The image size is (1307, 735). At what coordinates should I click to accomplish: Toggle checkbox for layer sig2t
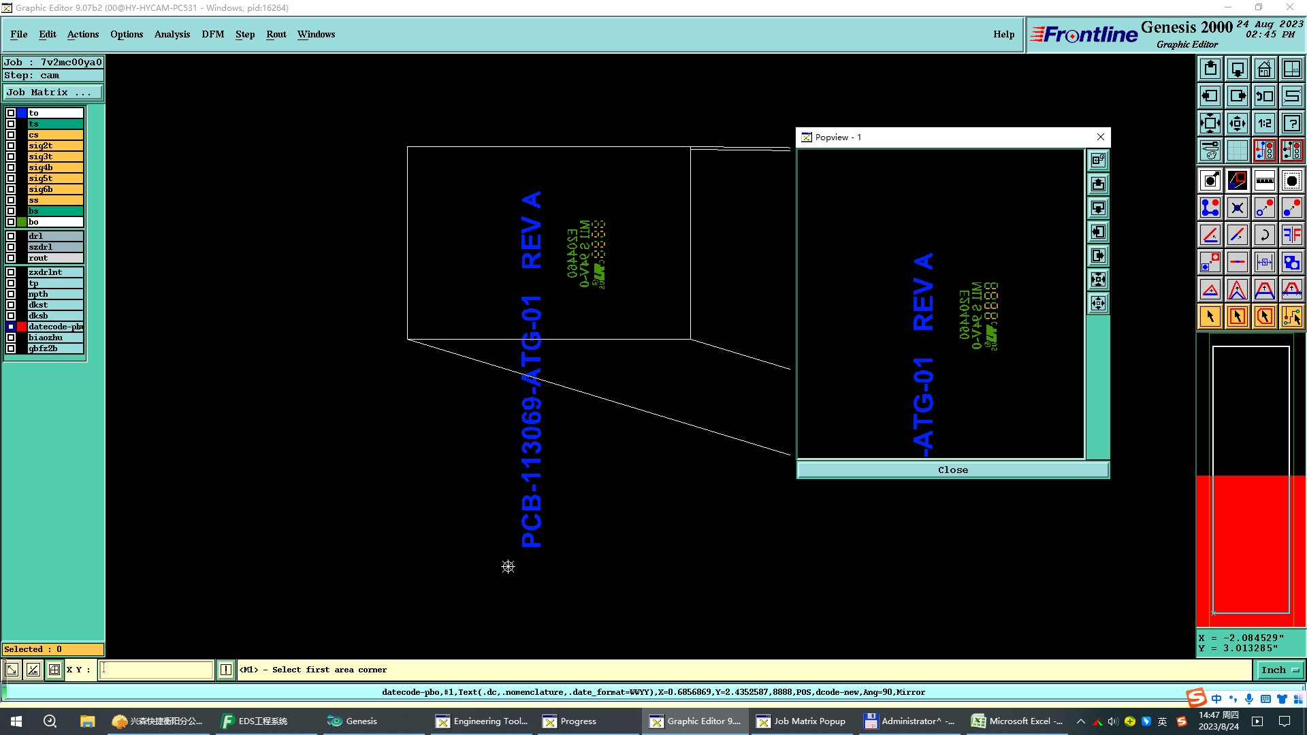(11, 146)
